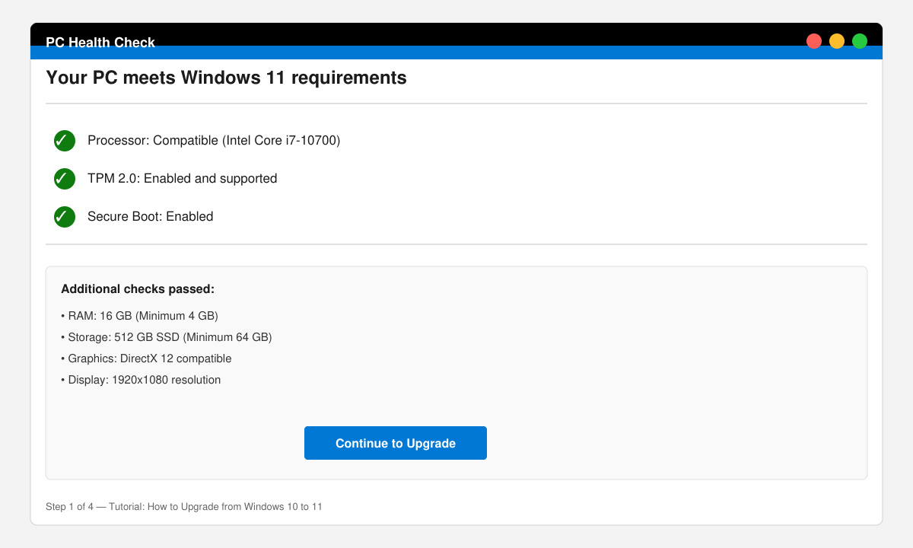913x548 pixels.
Task: Click 'Graphics: DirectX 12 compatible' line
Action: coord(146,358)
